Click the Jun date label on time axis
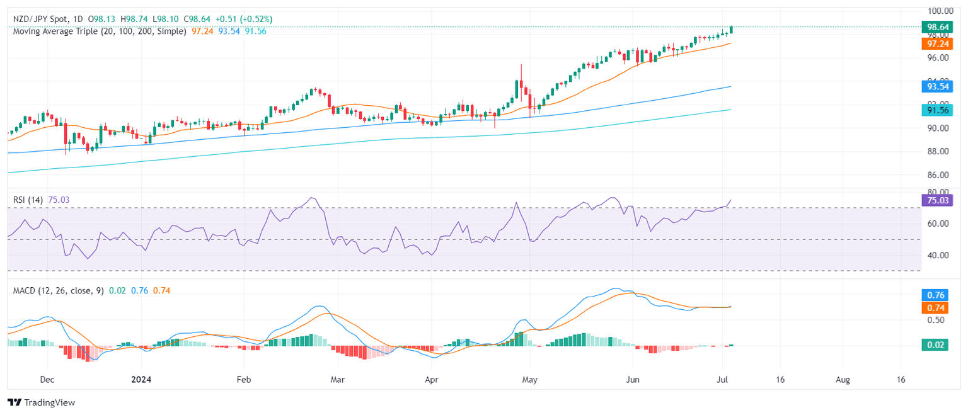Screen dimensions: 968x415 [633, 380]
